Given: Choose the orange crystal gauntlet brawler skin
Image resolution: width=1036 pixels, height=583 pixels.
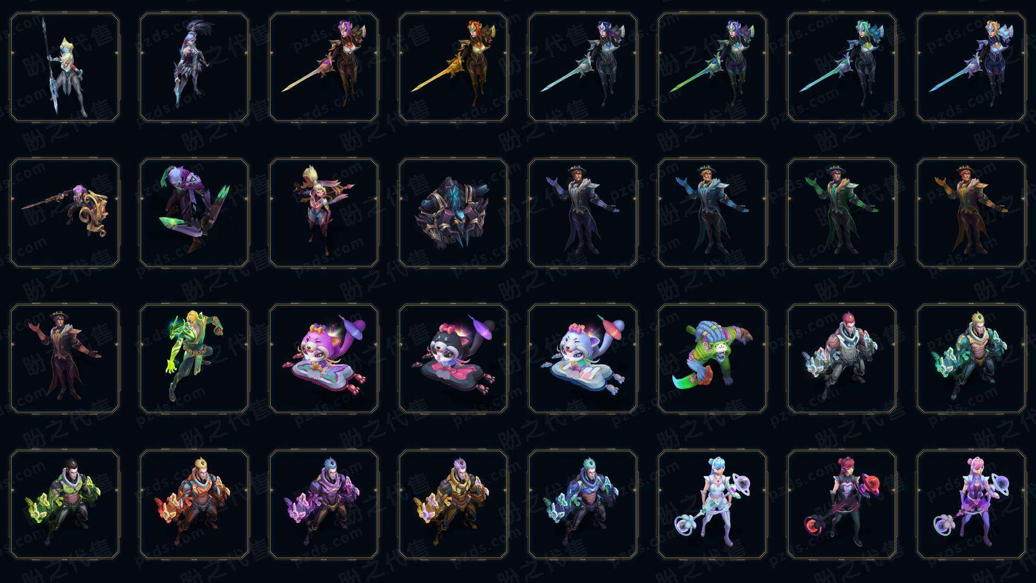Looking at the screenshot, I should [194, 504].
